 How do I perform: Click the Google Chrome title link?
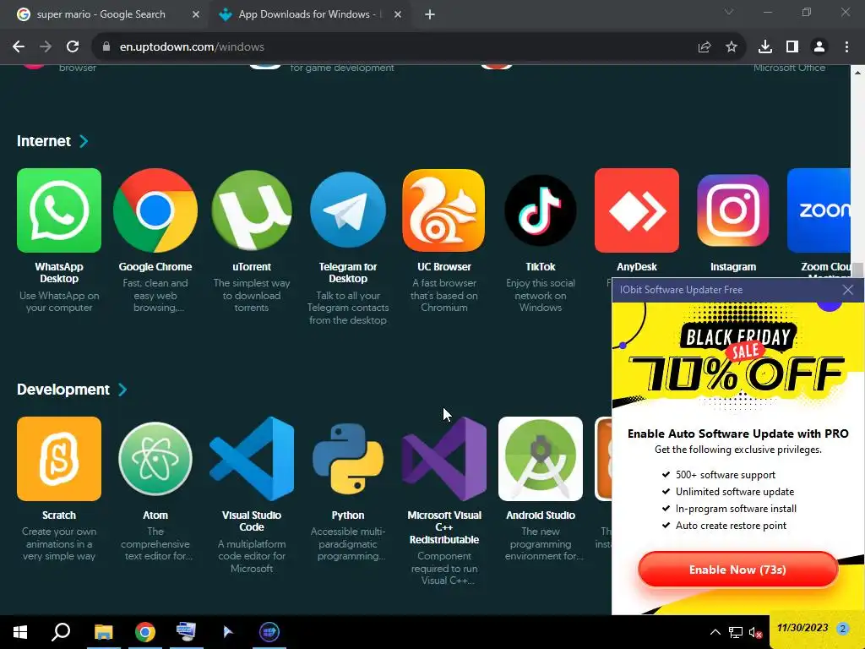155,266
